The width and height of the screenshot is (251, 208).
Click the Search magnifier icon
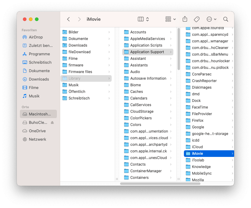(226, 19)
